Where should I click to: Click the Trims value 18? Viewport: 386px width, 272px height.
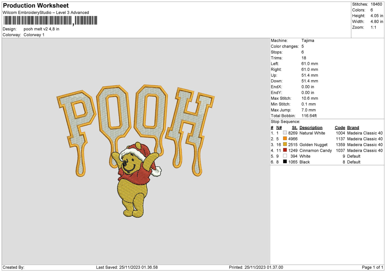point(304,58)
